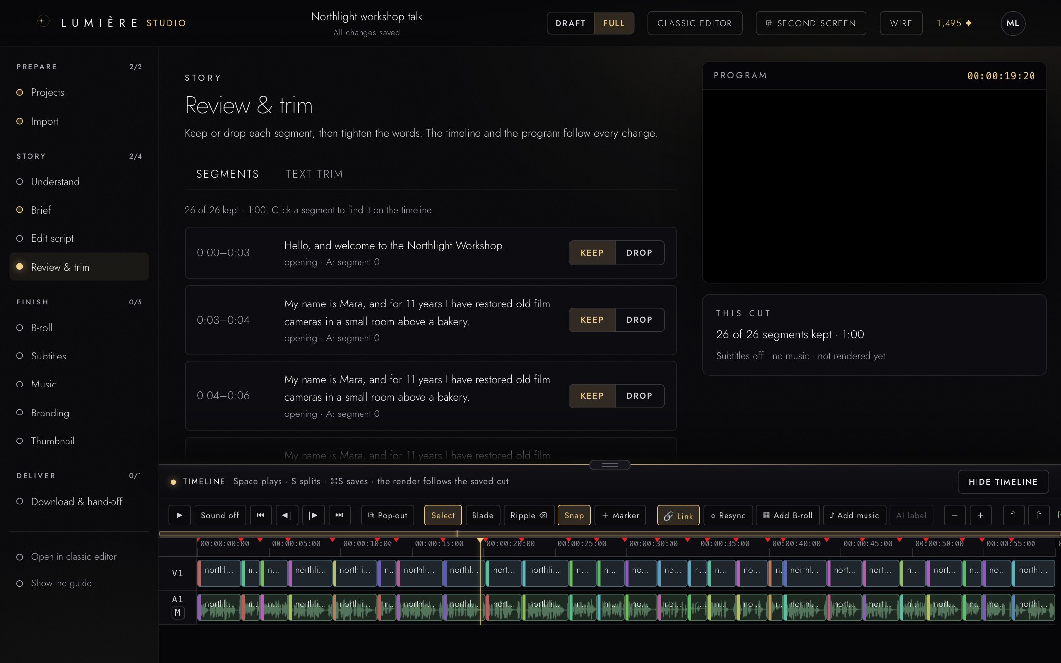The height and width of the screenshot is (663, 1061).
Task: Keep the 0:04–0:06 segment
Action: 592,396
